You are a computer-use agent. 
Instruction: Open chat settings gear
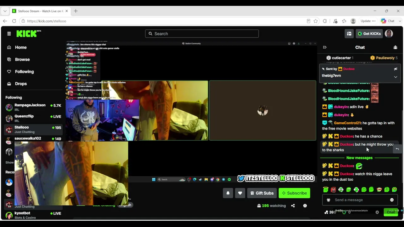click(x=377, y=212)
